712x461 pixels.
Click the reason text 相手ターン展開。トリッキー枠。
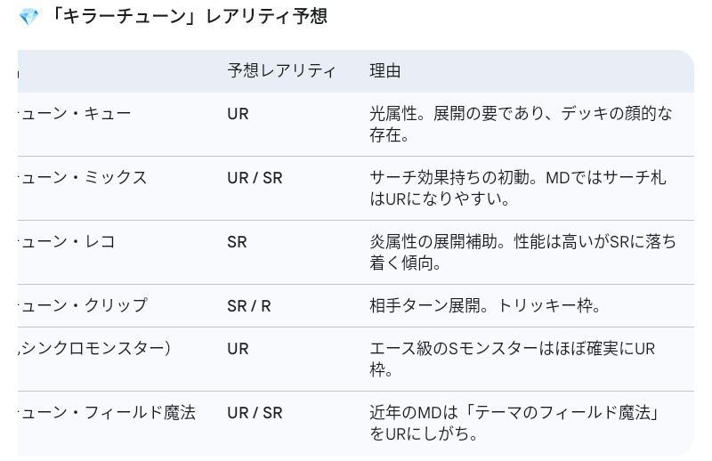486,305
